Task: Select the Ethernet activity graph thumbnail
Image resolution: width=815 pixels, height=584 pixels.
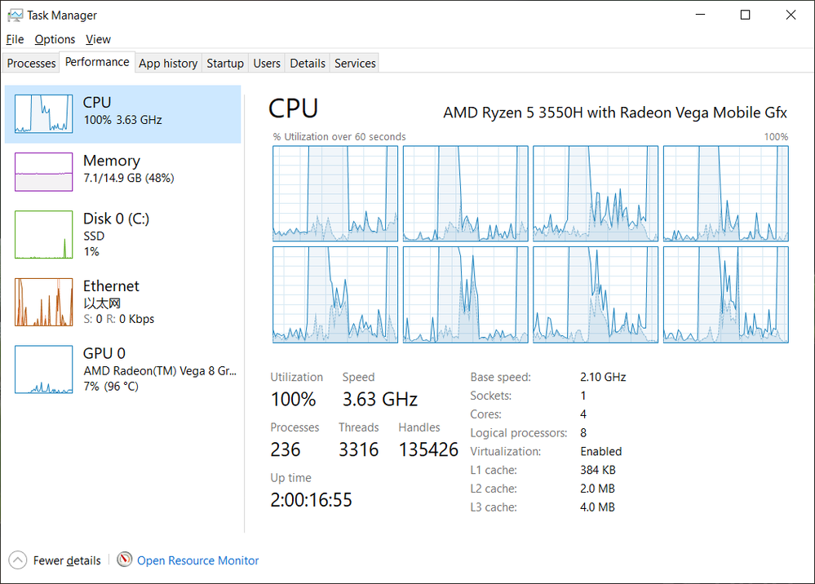Action: pos(44,302)
